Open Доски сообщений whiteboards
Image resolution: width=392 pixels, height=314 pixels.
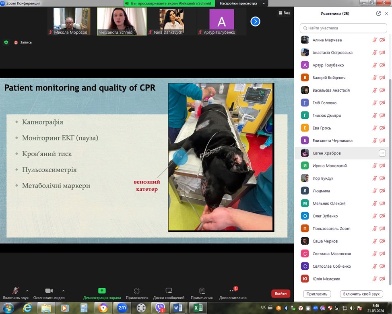169,291
